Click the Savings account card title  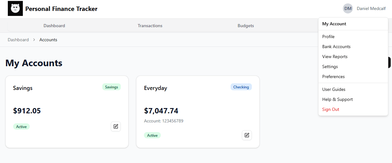pyautogui.click(x=23, y=88)
